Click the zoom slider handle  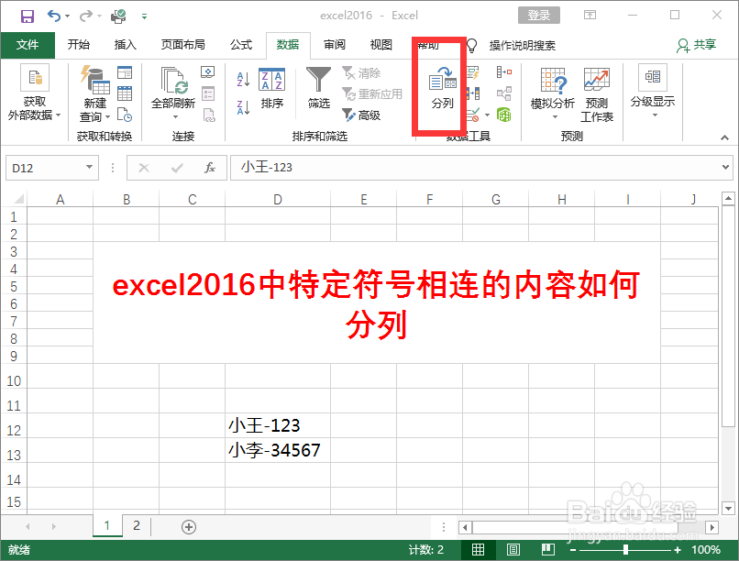coord(625,549)
